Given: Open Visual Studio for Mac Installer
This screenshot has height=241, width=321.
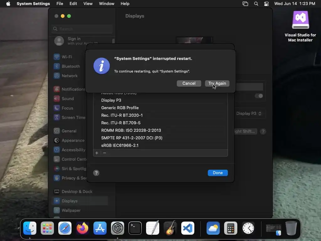Looking at the screenshot, I should point(300,26).
